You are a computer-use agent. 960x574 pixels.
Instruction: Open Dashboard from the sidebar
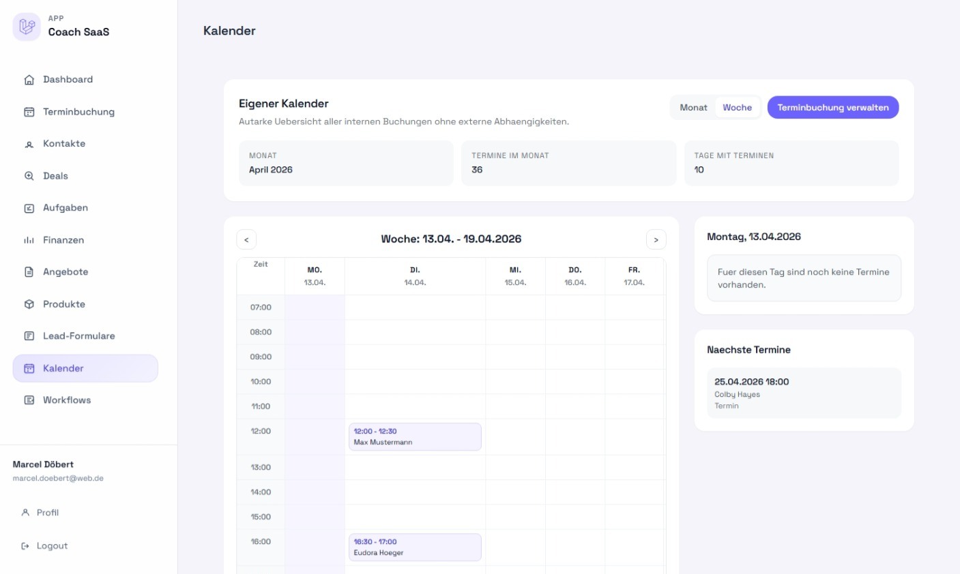tap(85, 80)
